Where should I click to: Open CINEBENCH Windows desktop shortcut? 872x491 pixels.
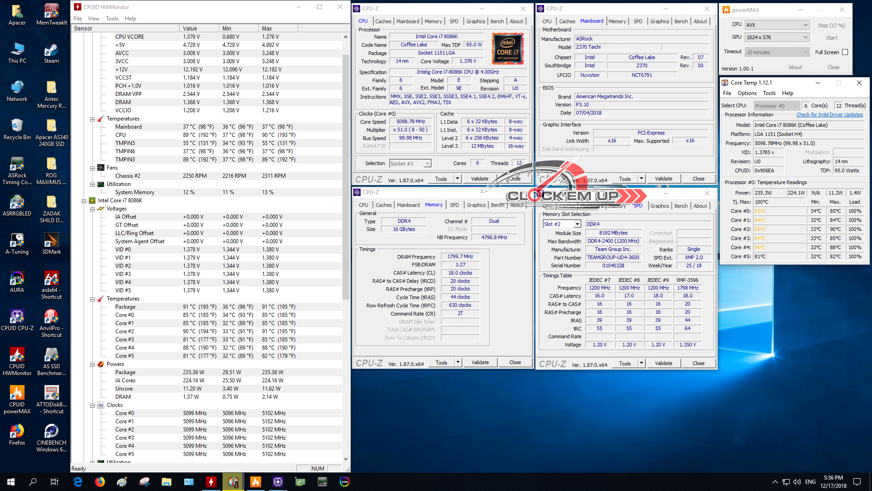(51, 438)
